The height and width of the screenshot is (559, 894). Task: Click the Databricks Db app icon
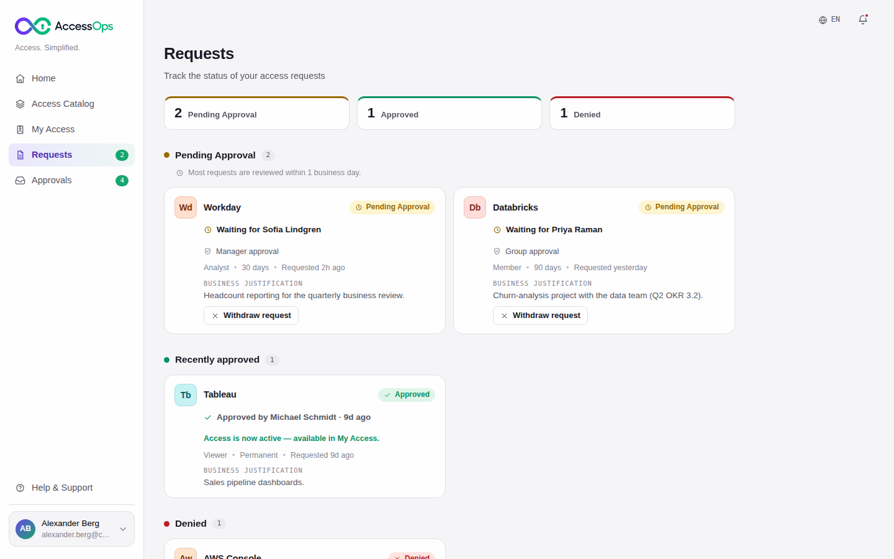point(475,207)
